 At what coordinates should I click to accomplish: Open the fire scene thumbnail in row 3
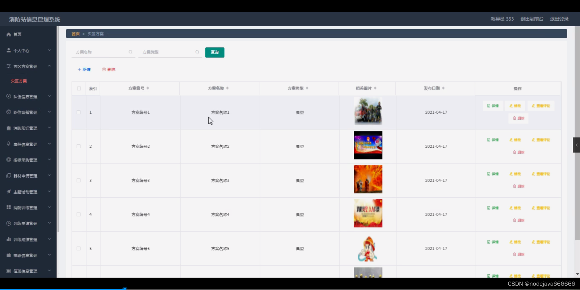coord(368,179)
